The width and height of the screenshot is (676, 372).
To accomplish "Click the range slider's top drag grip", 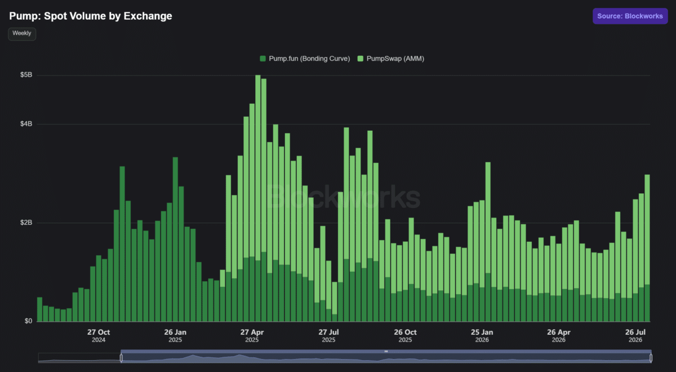I will pos(386,351).
